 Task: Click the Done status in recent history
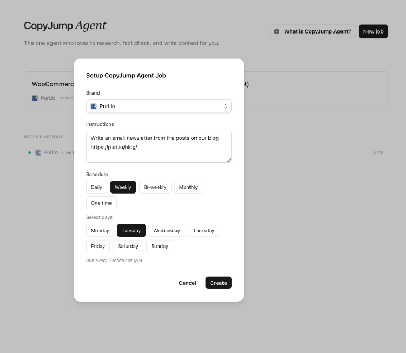click(x=378, y=152)
